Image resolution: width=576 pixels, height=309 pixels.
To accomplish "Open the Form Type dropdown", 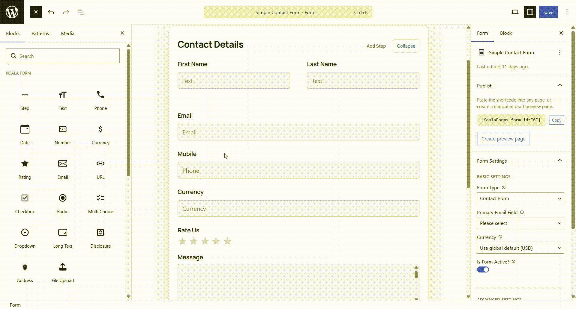I will [520, 198].
